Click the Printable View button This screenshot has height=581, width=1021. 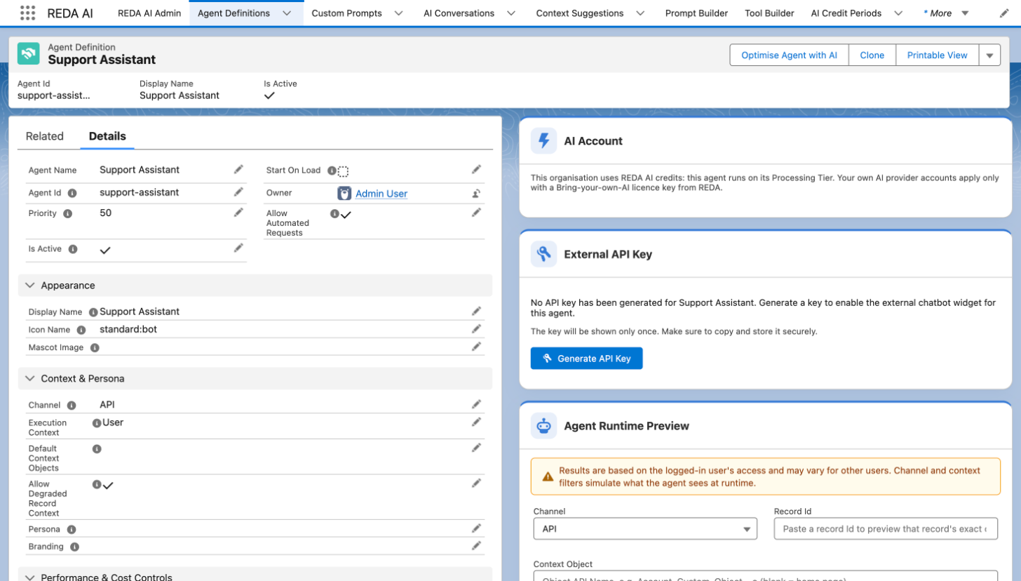tap(938, 55)
